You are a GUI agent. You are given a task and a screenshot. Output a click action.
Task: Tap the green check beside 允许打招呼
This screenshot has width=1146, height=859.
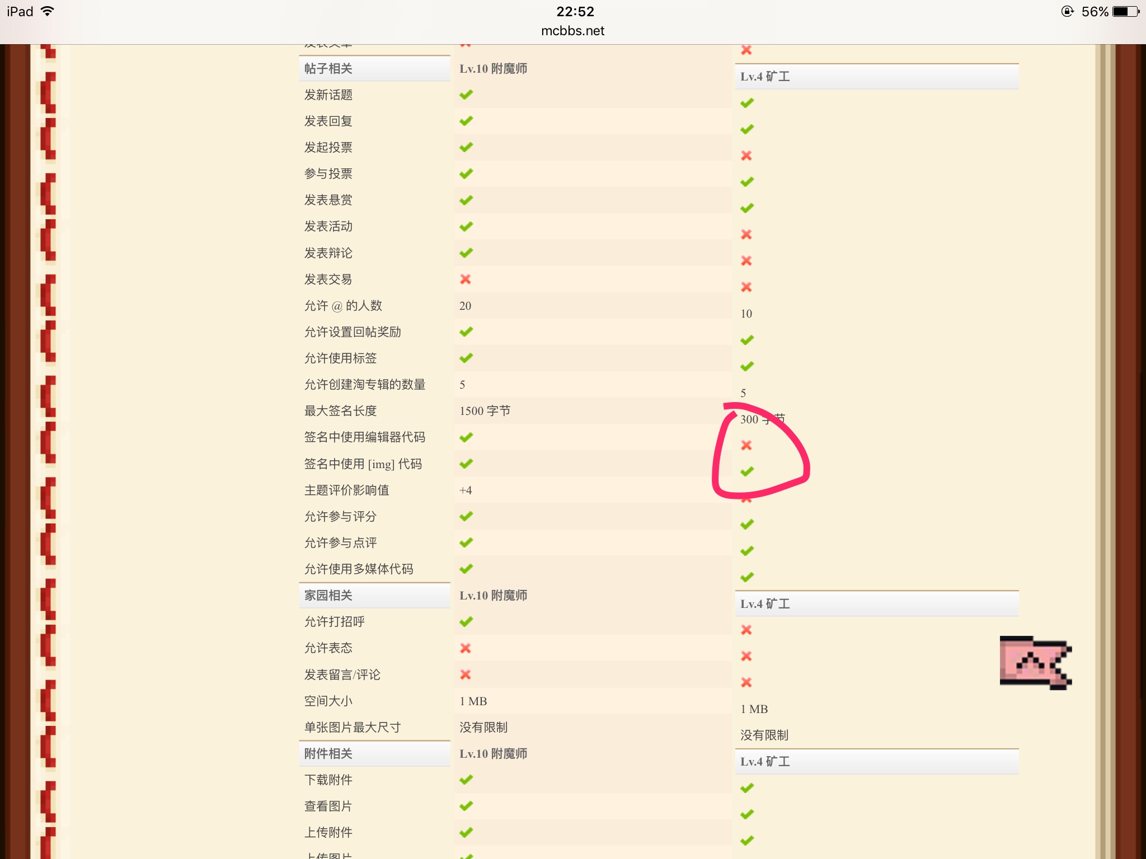point(466,621)
